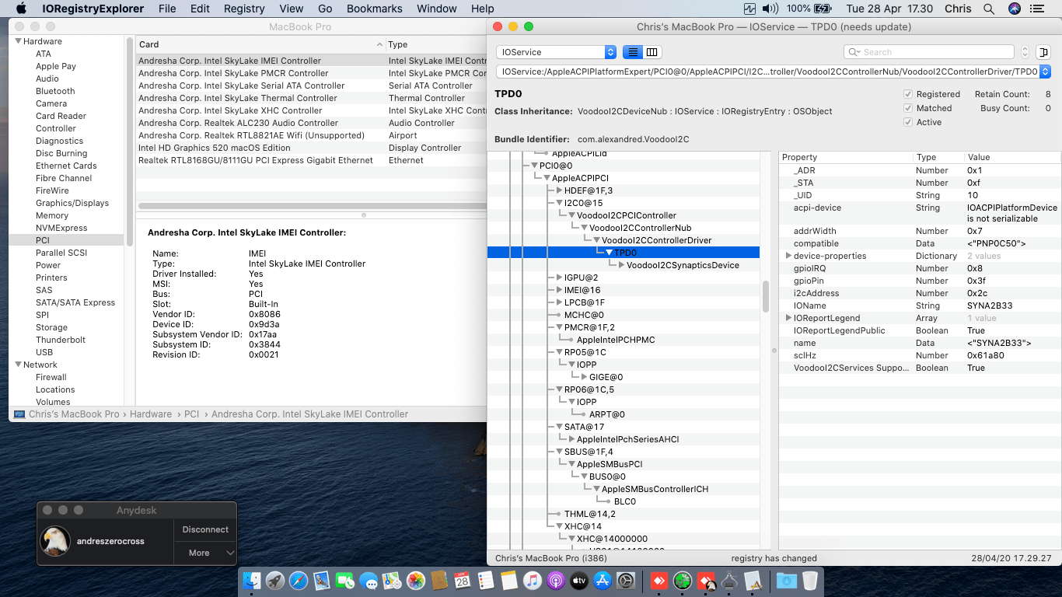This screenshot has height=597, width=1062.
Task: Toggle the Active checkbox
Action: 907,122
